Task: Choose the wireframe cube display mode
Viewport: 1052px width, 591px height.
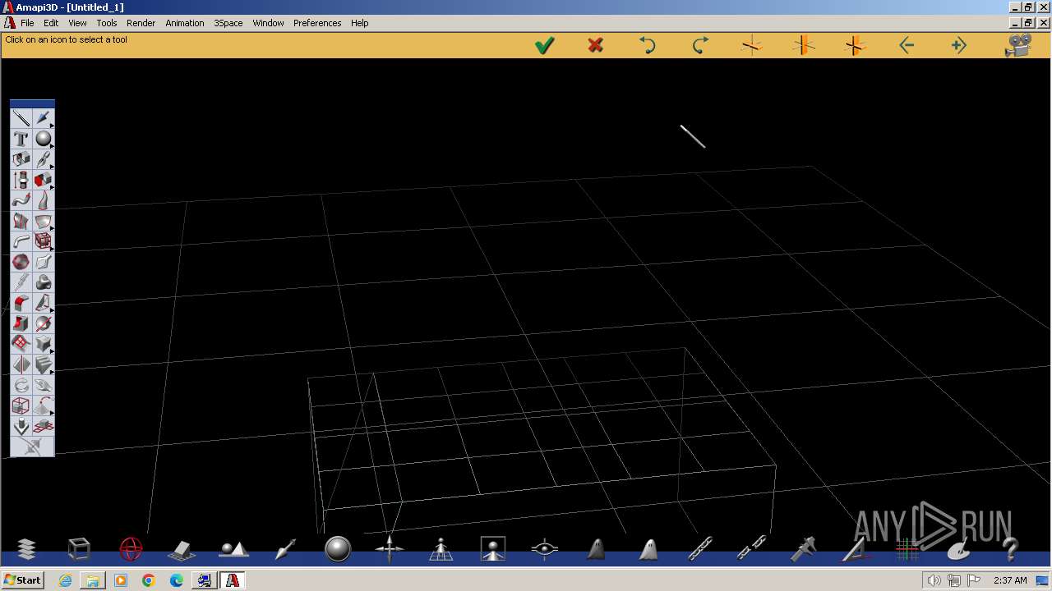Action: click(79, 549)
